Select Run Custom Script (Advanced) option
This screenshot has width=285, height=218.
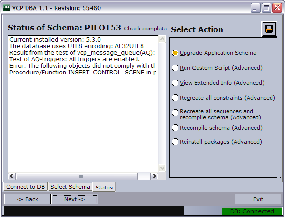click(175, 68)
